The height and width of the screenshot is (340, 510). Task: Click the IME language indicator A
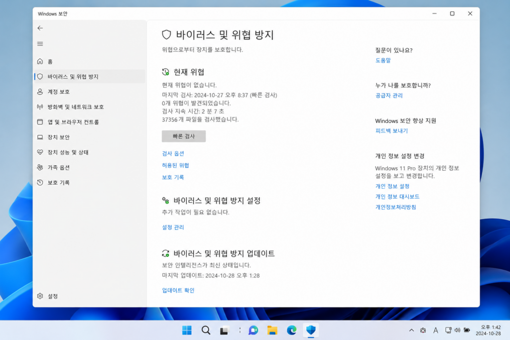pos(435,330)
